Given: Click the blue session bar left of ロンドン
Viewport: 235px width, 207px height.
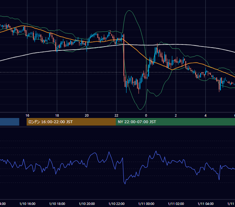Looking at the screenshot, I should (10, 122).
